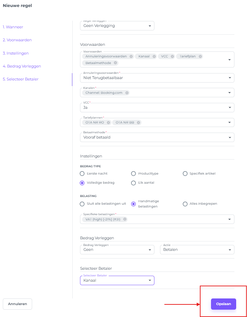Save the rule with Opslaan

(x=223, y=304)
